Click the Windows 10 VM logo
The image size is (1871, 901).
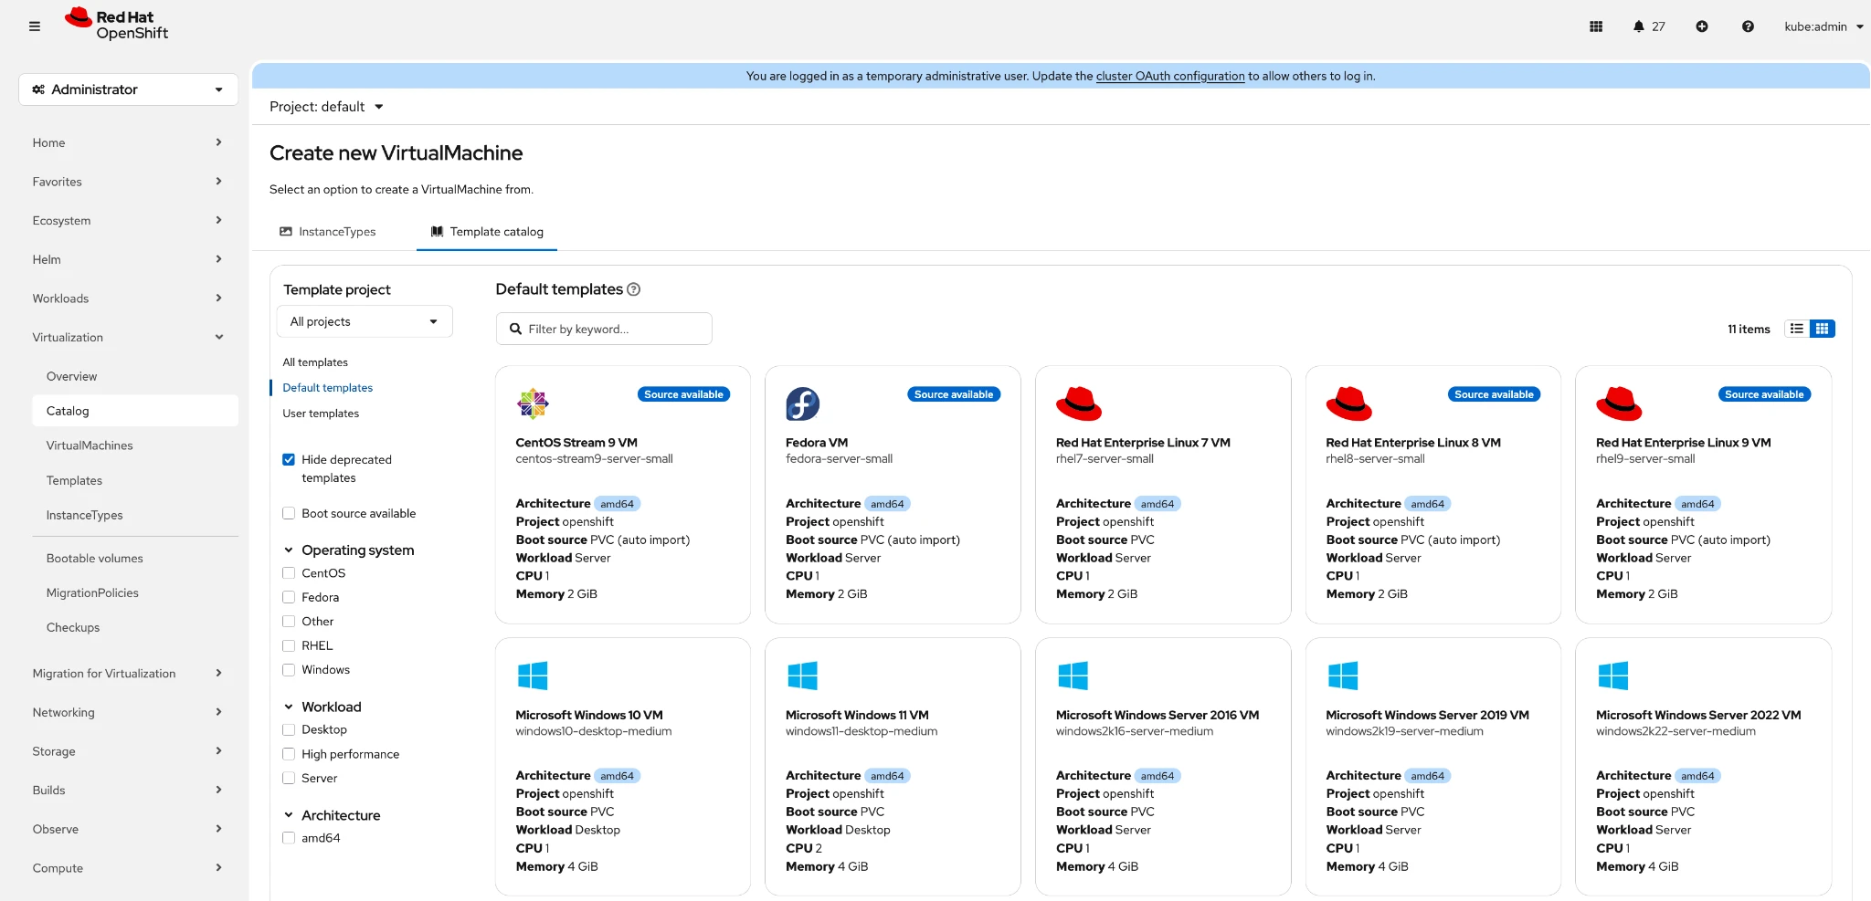point(533,676)
